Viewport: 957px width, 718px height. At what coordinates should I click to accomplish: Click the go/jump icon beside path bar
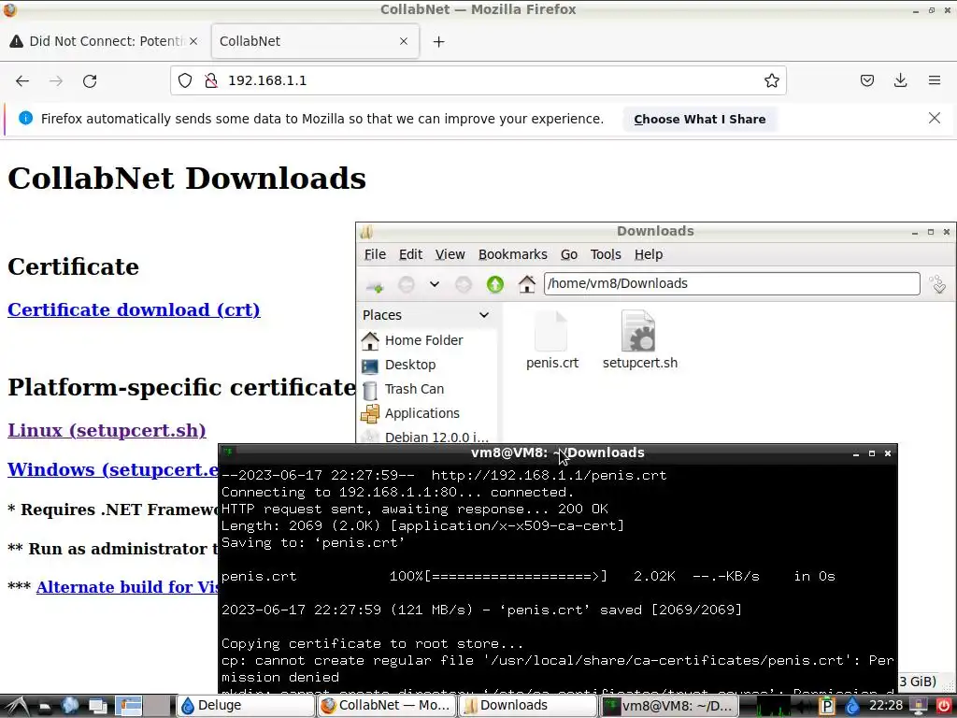[937, 284]
